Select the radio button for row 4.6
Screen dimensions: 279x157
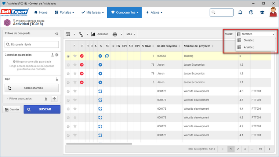pos(68,91)
